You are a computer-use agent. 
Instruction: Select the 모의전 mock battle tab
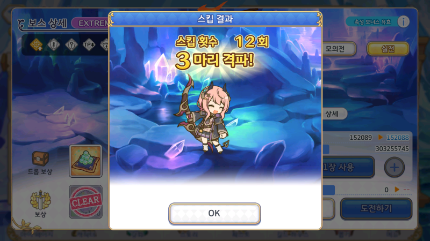click(339, 49)
